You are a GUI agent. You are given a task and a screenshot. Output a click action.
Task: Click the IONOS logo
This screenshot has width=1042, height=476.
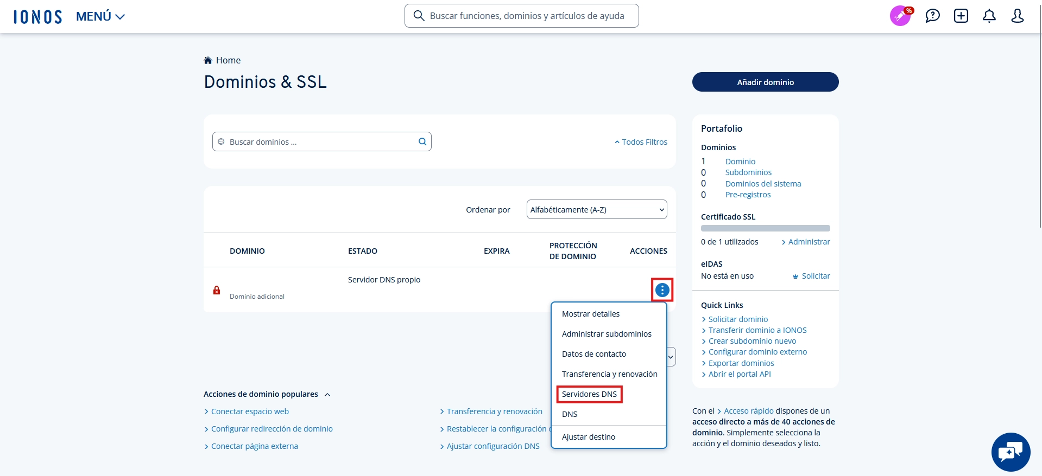37,17
